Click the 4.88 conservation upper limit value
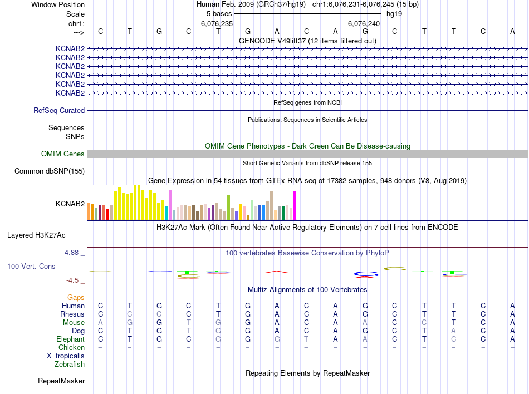 click(x=71, y=253)
